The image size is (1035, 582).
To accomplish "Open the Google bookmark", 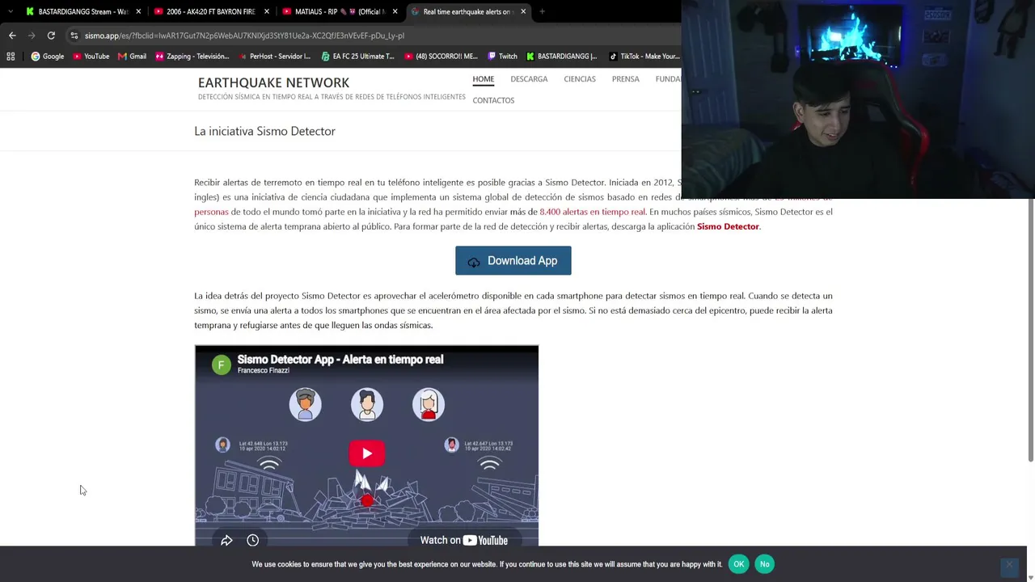I will click(x=48, y=57).
